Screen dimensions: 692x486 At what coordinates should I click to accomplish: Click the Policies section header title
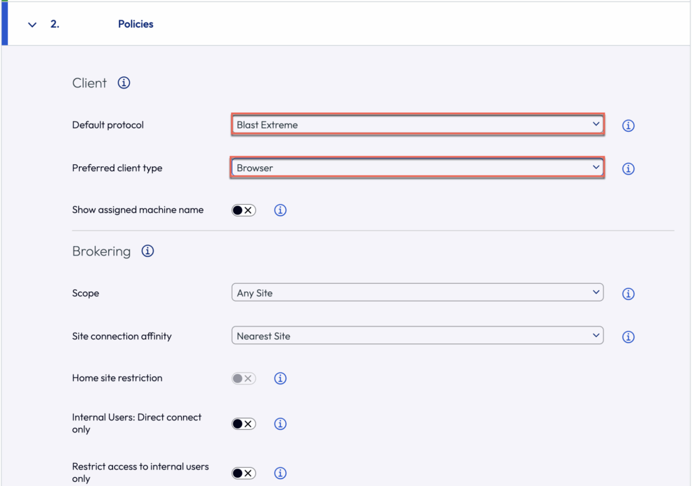[135, 24]
